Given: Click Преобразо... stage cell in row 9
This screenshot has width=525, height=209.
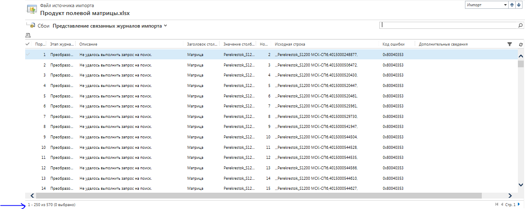Looking at the screenshot, I should [62, 137].
